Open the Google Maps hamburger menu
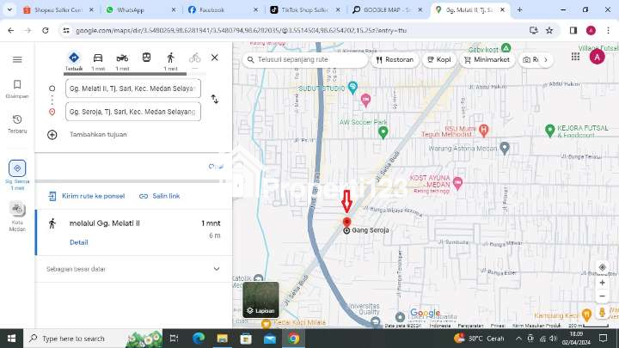619x348 pixels. pyautogui.click(x=17, y=59)
